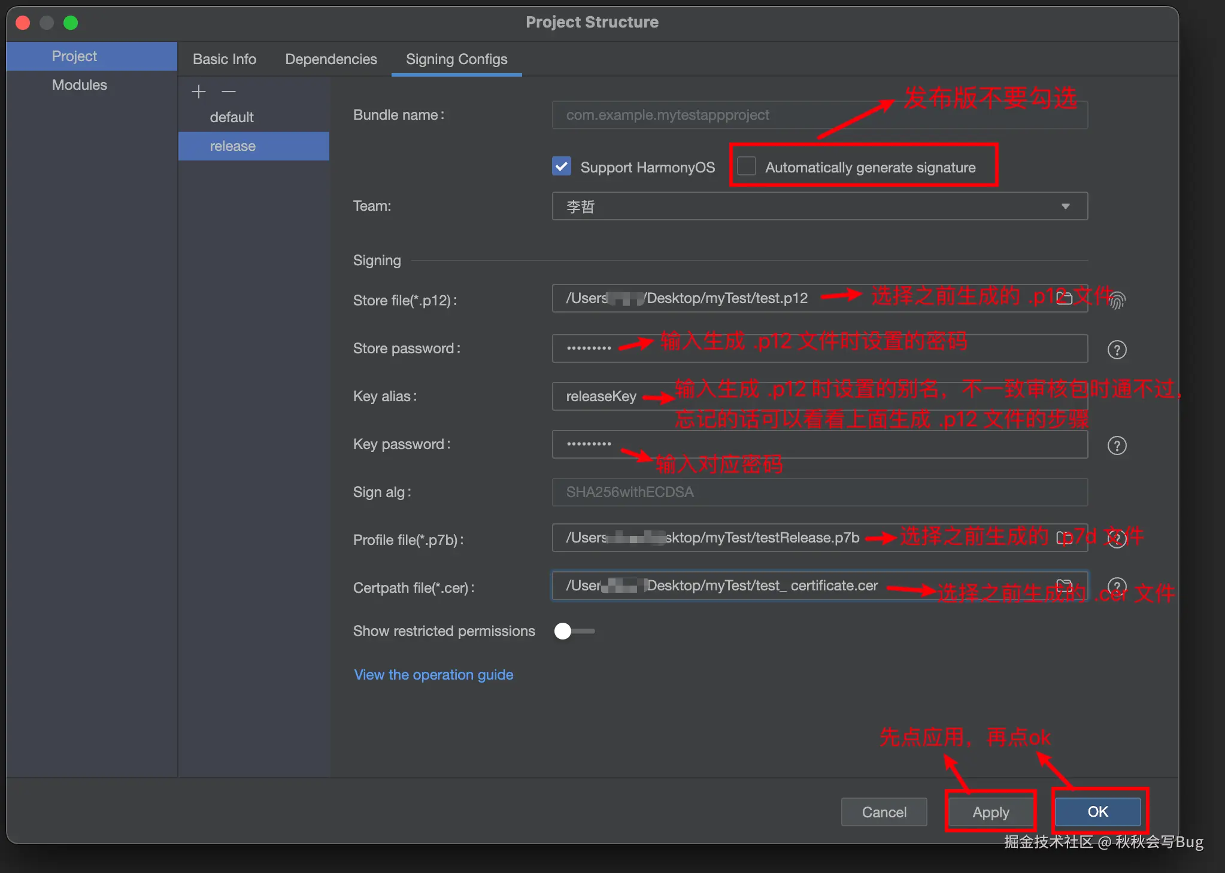The width and height of the screenshot is (1225, 873).
Task: Select the default signing config
Action: click(232, 117)
